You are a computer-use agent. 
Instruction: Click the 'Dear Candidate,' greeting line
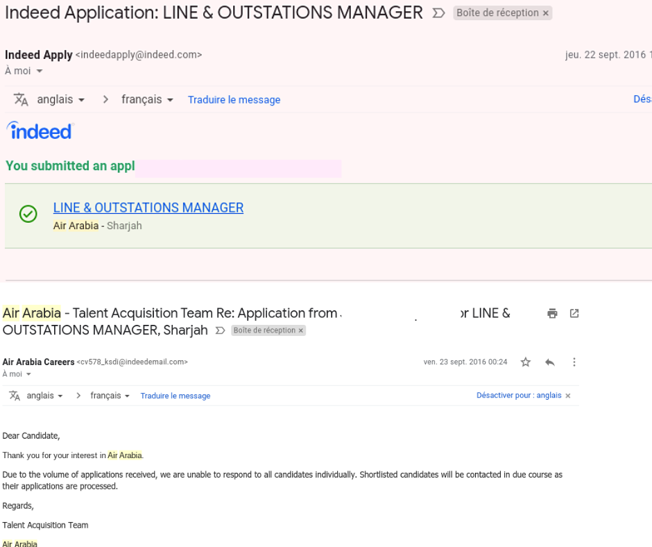[x=31, y=436]
